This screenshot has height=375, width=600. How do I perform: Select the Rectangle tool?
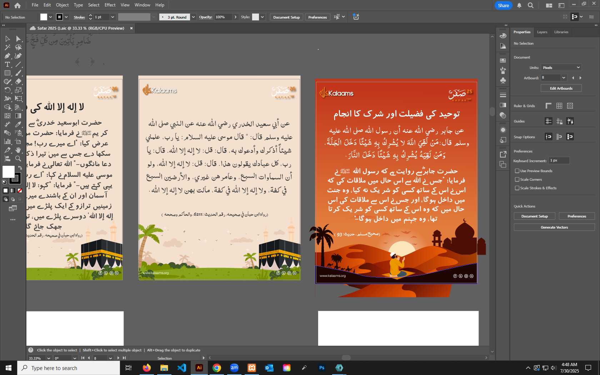7,73
